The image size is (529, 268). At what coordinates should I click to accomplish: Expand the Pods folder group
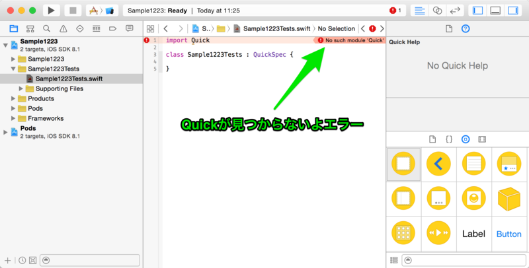pos(13,108)
